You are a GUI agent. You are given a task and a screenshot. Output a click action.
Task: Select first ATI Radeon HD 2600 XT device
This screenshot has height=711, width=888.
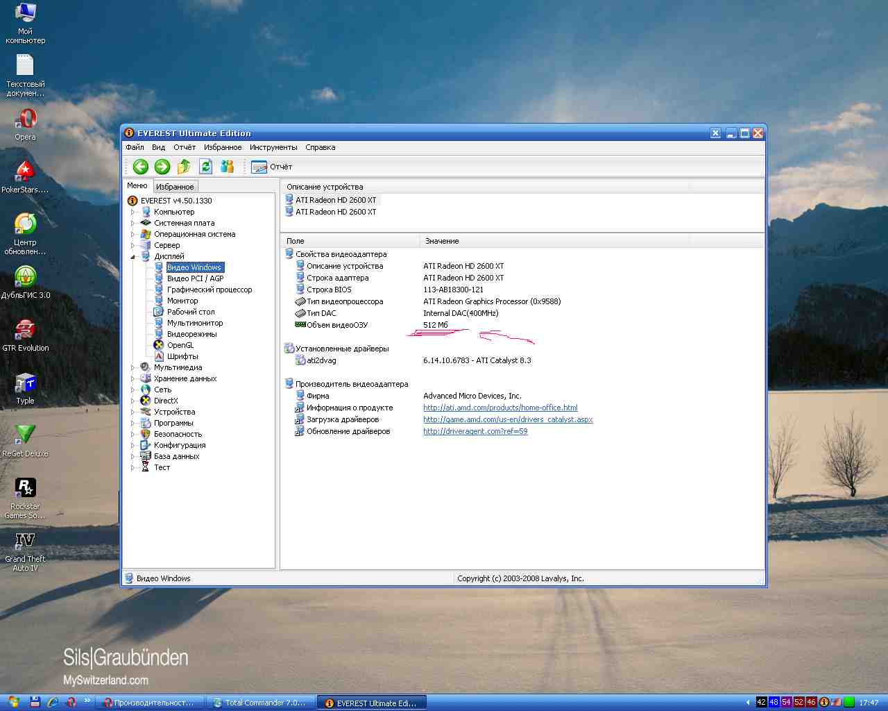(336, 200)
